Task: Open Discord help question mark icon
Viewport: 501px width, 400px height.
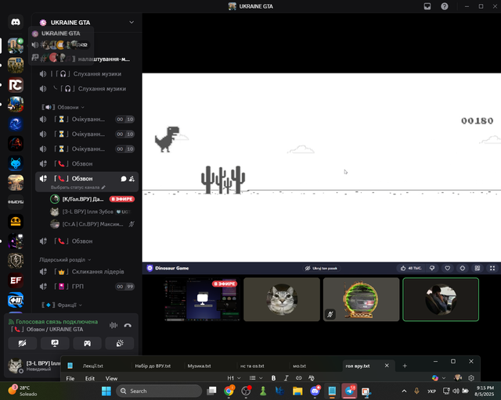Action: pyautogui.click(x=445, y=6)
